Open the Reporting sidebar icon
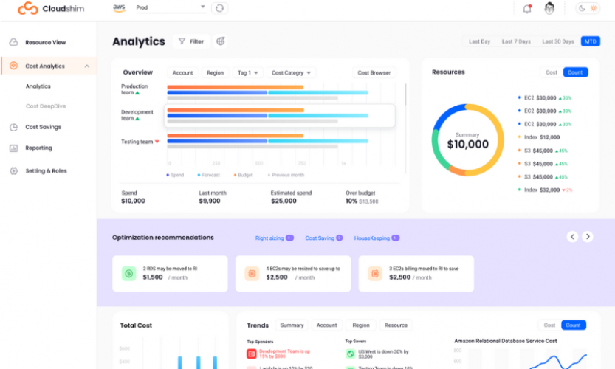The height and width of the screenshot is (369, 615). pos(14,148)
